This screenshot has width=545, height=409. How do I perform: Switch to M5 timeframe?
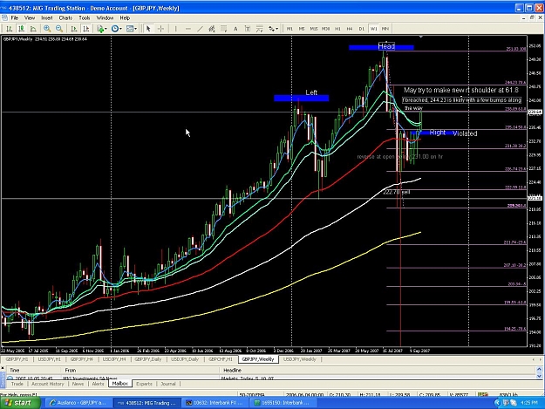tap(302, 29)
